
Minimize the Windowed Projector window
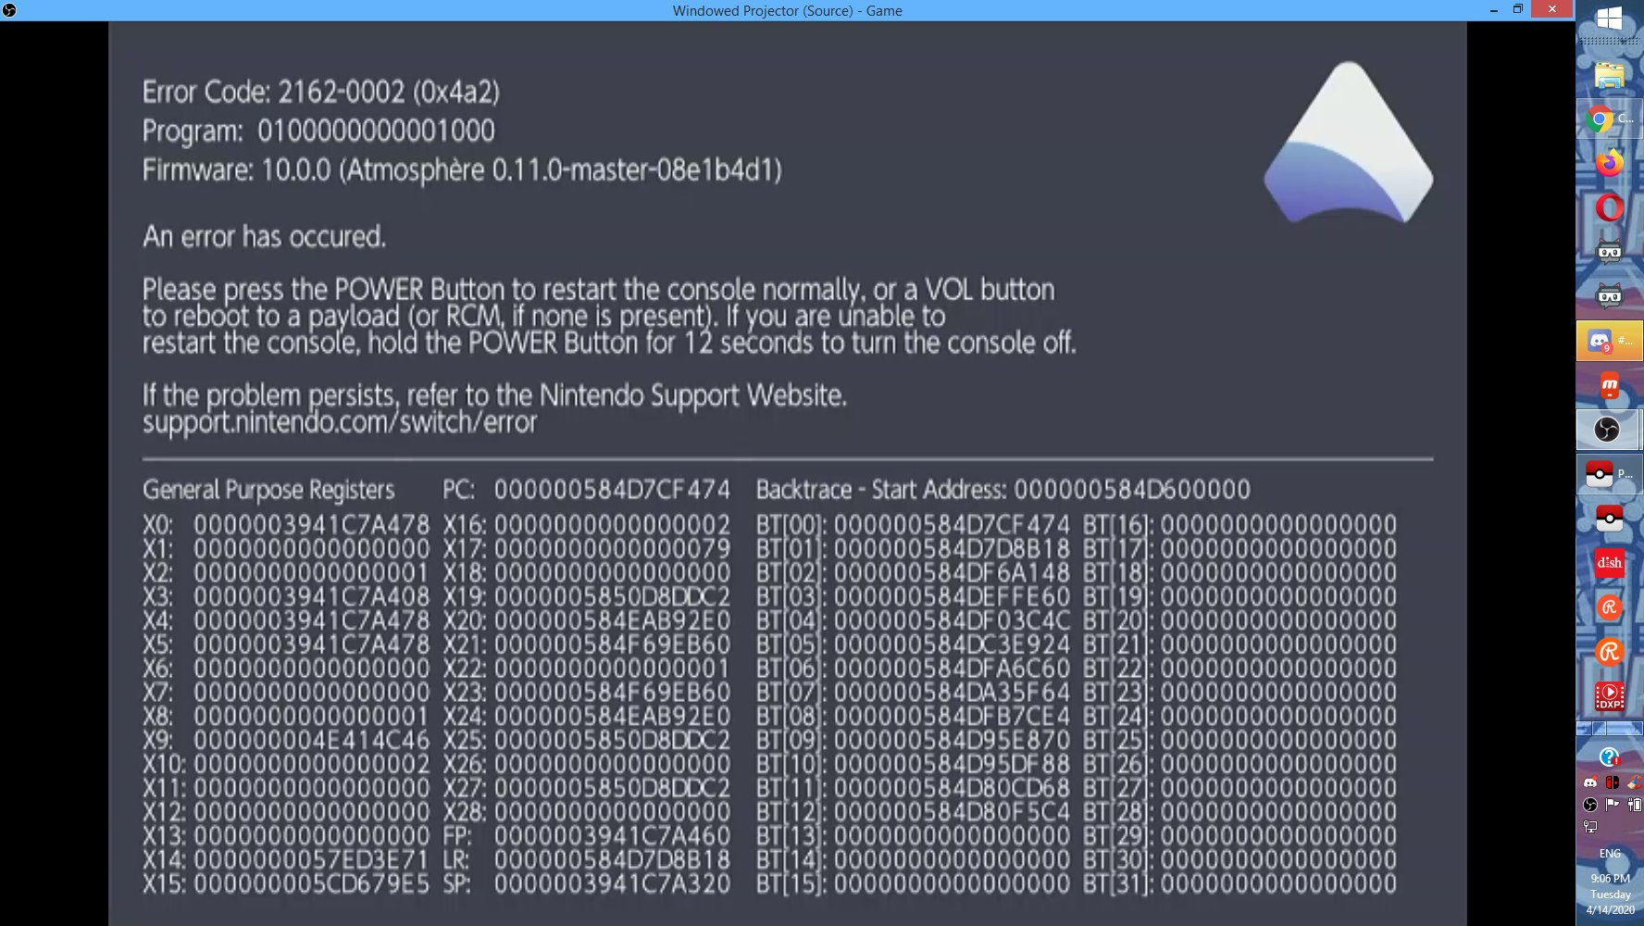[x=1493, y=10]
